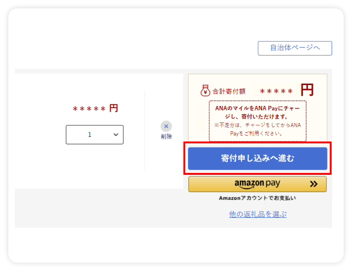
Task: Click the number 1 in quantity box
Action: pos(89,135)
